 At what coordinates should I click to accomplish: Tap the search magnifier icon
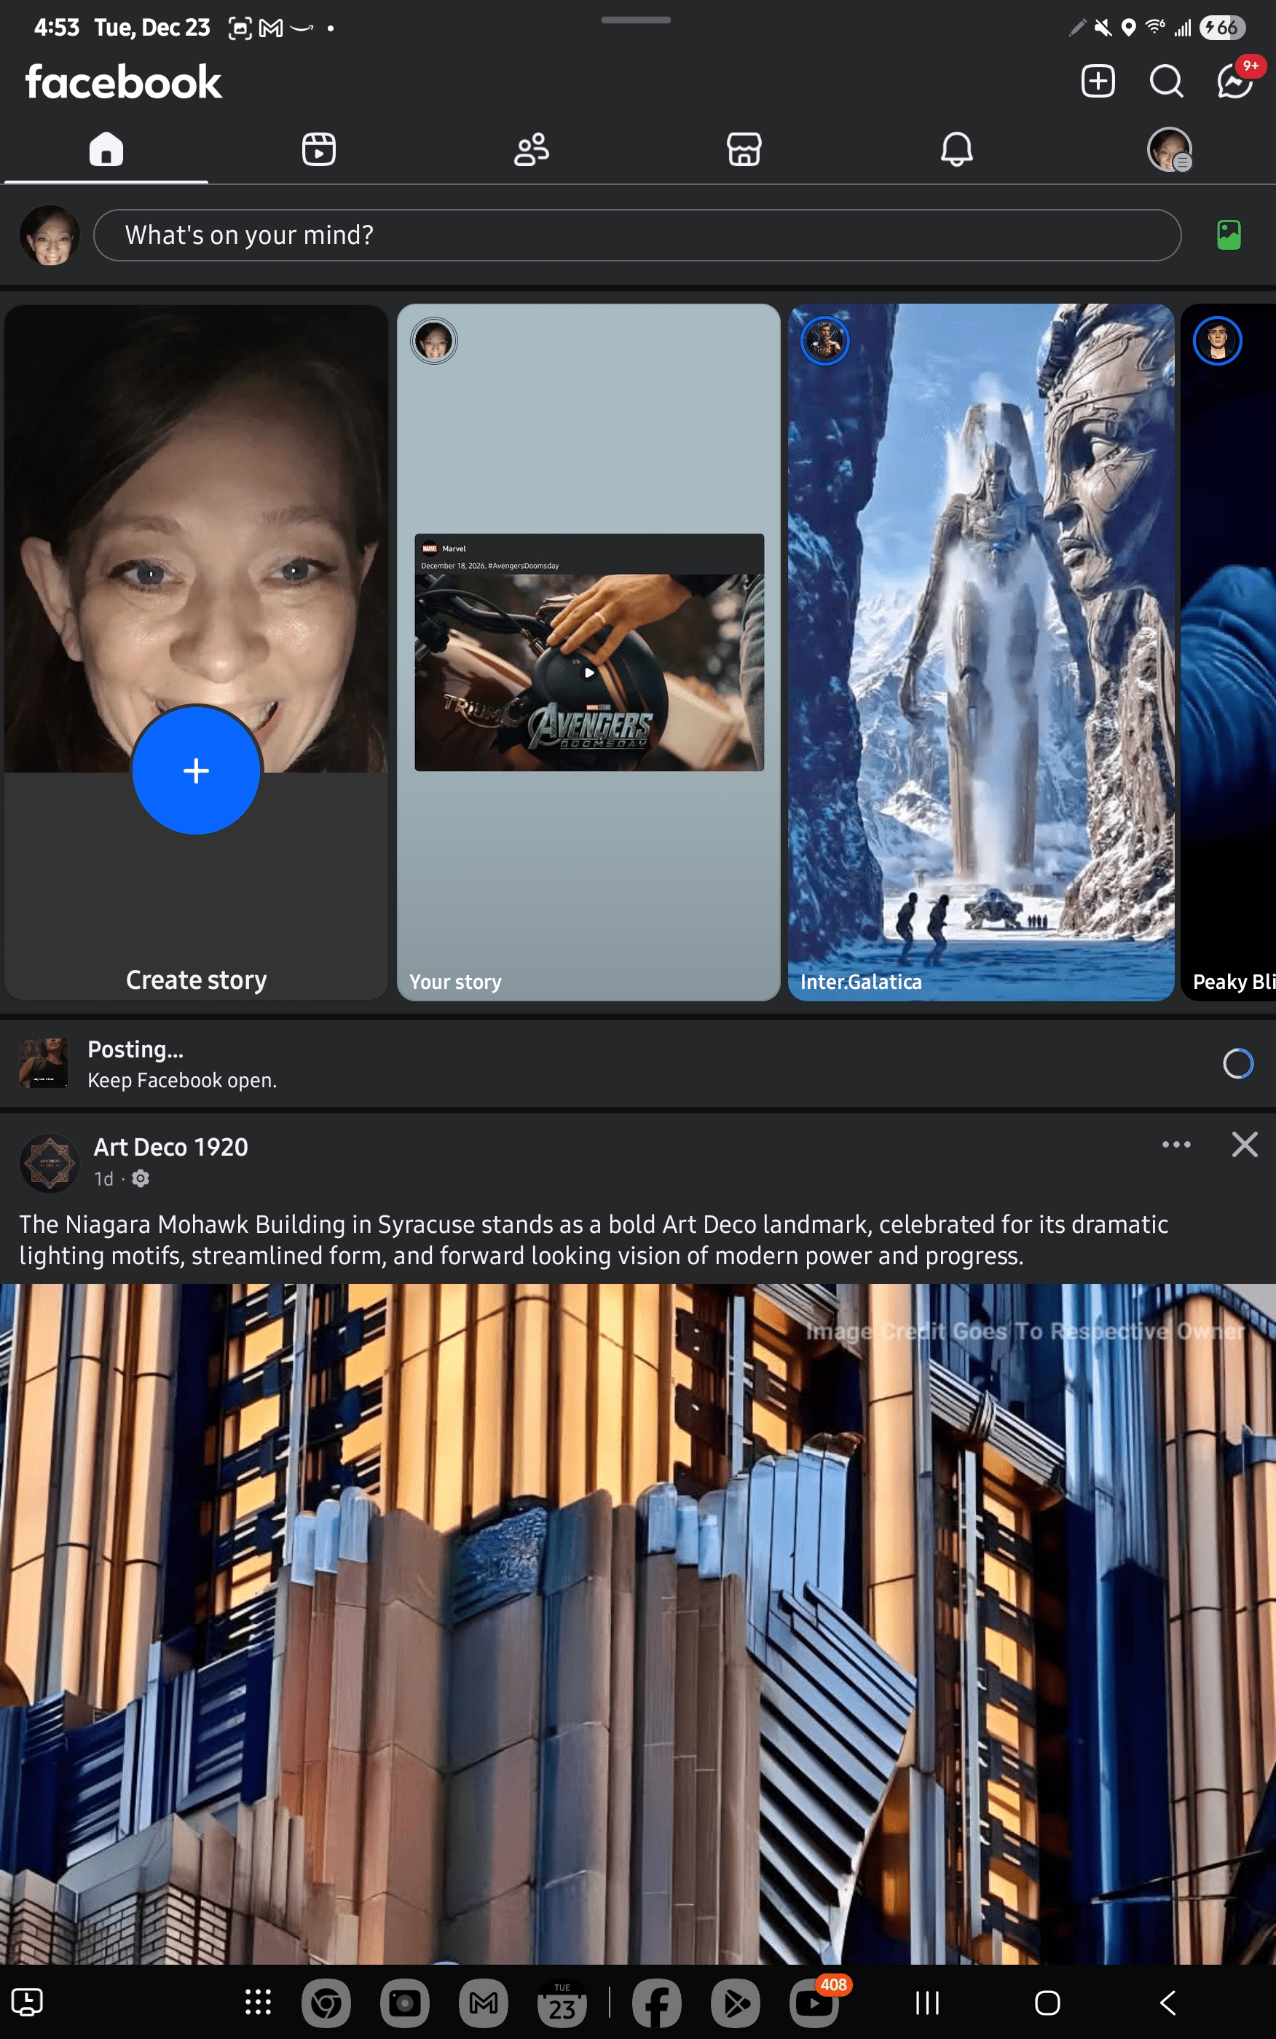pos(1165,82)
